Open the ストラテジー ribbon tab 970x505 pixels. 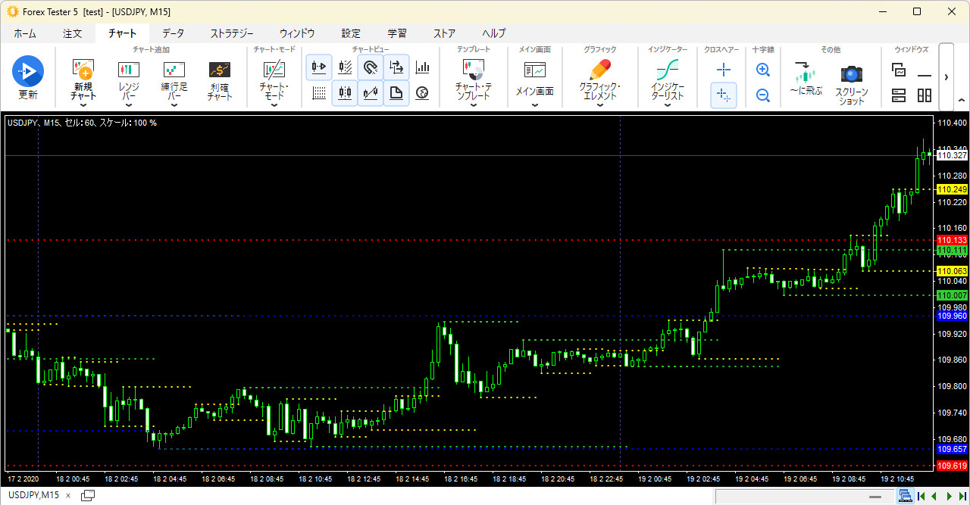[232, 33]
